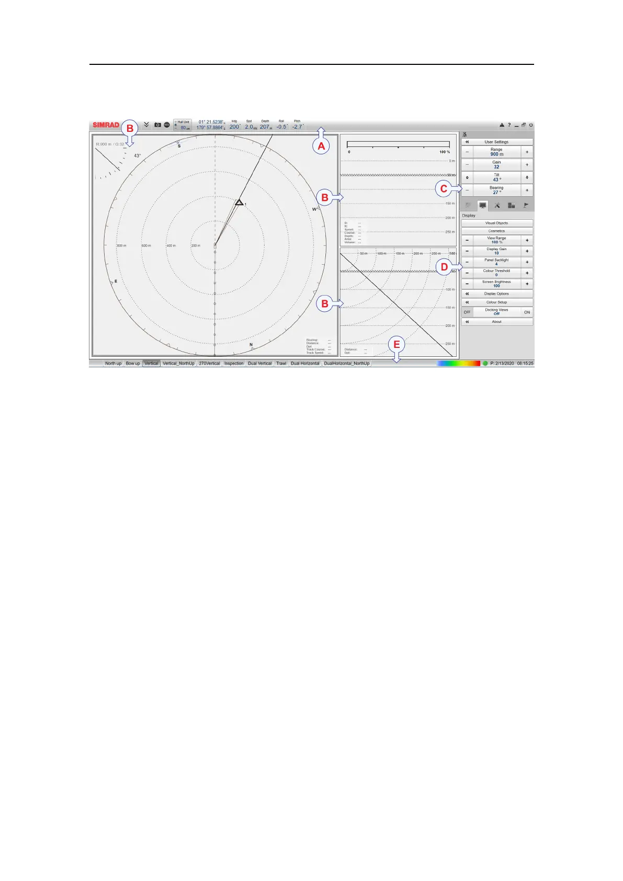Increase Panel Backlight with plus
The height and width of the screenshot is (881, 623).
527,262
